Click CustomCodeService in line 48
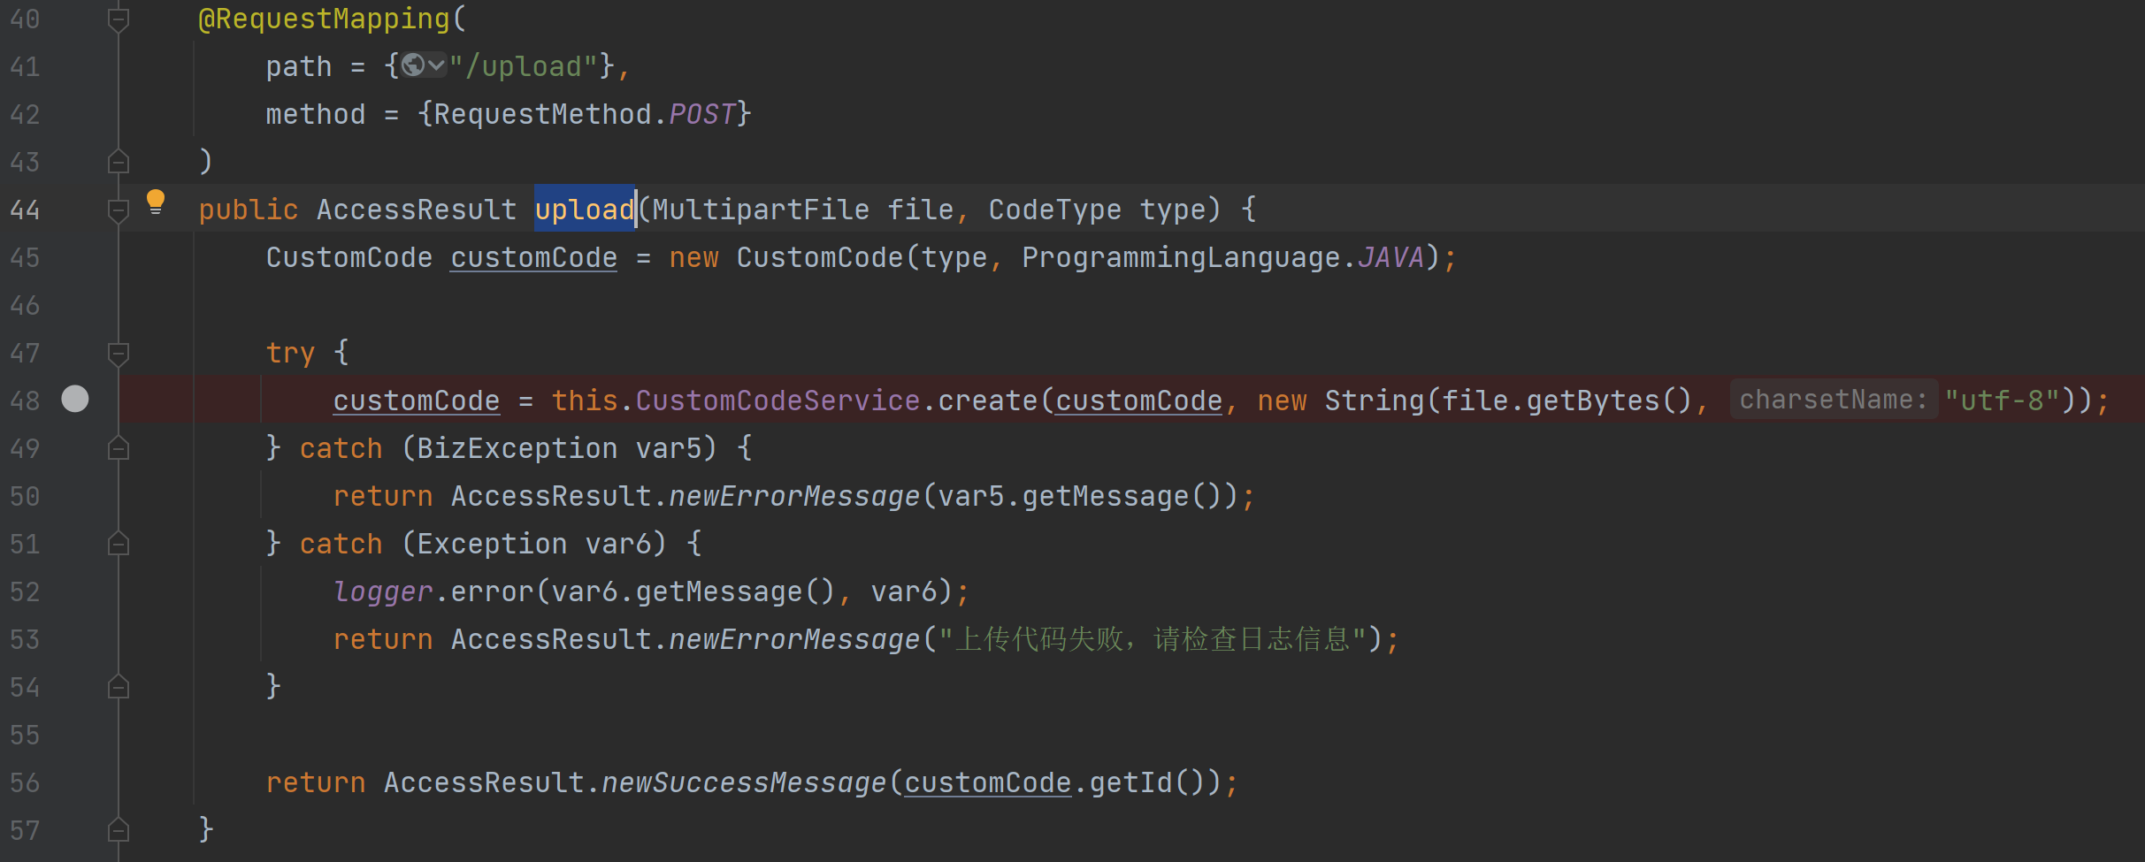 (x=777, y=400)
